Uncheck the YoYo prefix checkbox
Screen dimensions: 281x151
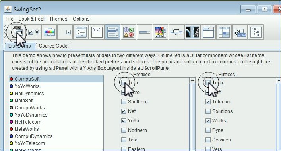[124, 121]
